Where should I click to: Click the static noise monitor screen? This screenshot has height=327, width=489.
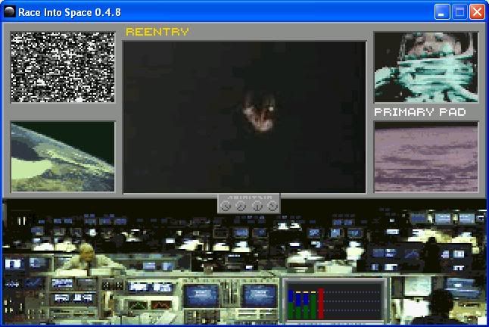pyautogui.click(x=63, y=67)
